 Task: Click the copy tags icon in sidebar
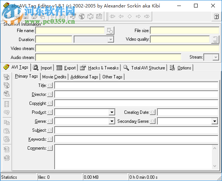[7, 122]
